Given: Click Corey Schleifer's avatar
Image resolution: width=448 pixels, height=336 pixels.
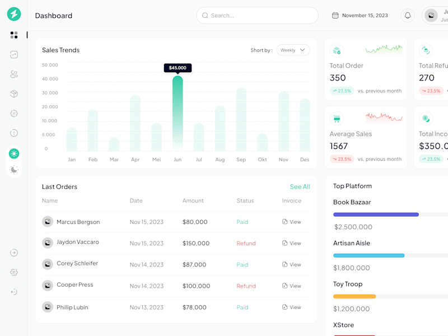Looking at the screenshot, I should (48, 264).
